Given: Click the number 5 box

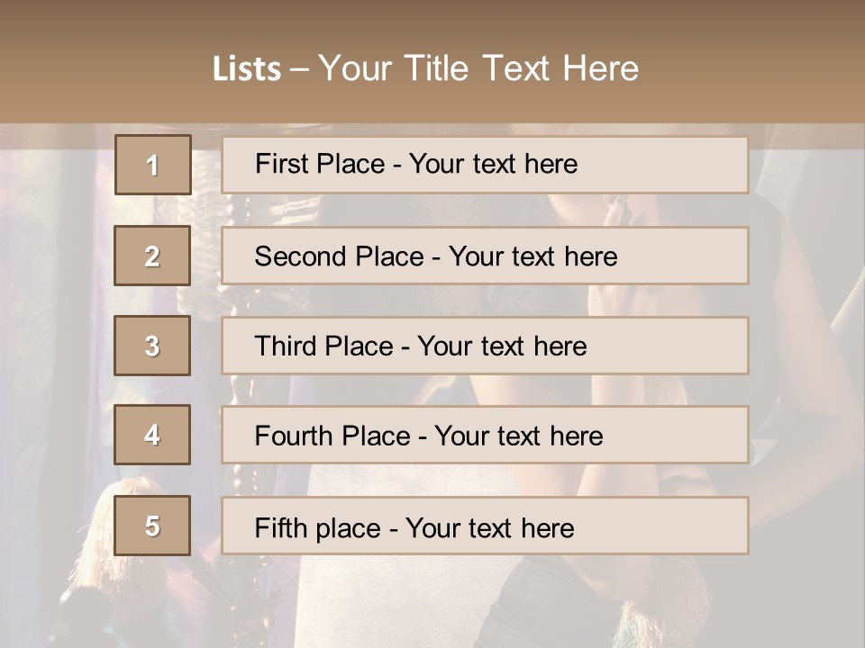Looking at the screenshot, I should click(152, 526).
